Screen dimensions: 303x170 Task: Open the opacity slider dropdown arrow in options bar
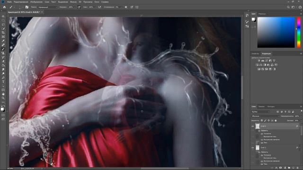click(75, 7)
